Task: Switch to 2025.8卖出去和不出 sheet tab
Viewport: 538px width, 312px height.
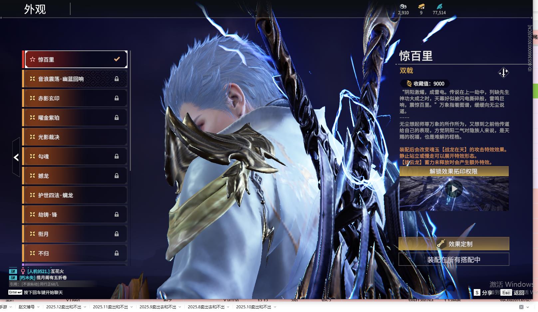Action: (206, 307)
